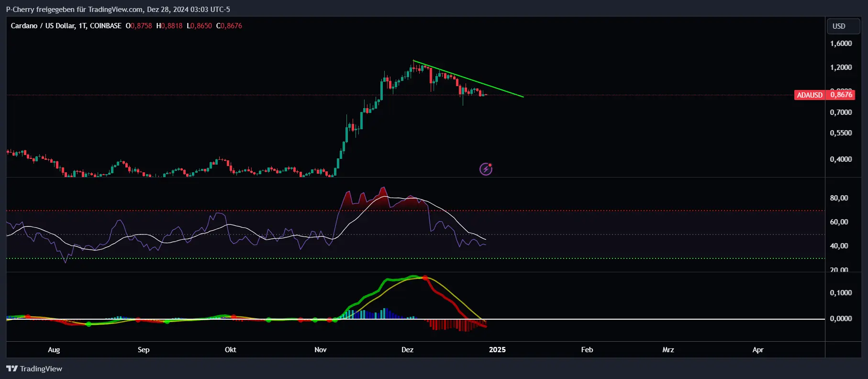Click the MACD 0,0000 scale label
868x379 pixels.
(x=841, y=319)
